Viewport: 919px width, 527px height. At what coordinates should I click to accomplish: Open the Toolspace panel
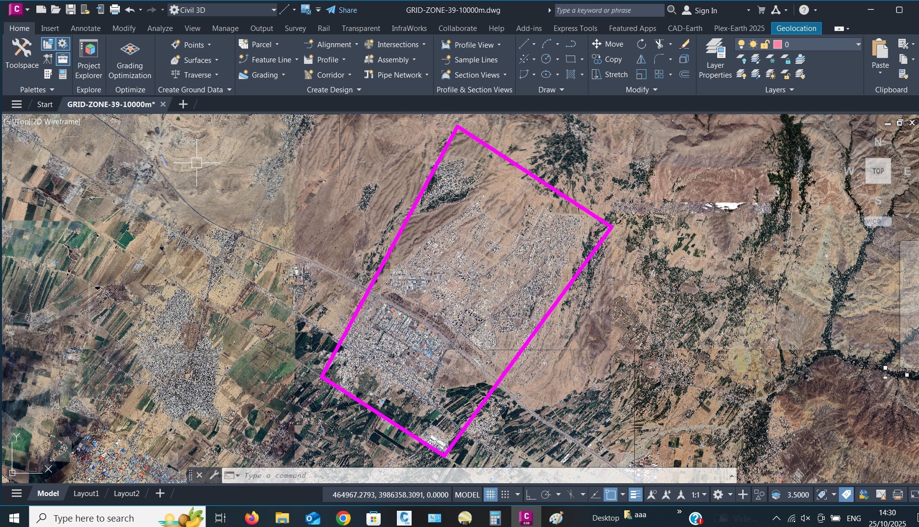22,54
